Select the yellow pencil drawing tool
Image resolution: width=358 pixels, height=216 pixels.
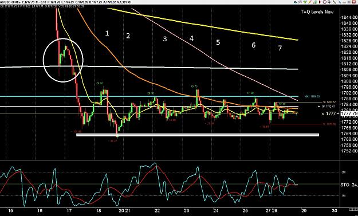[309, 2]
